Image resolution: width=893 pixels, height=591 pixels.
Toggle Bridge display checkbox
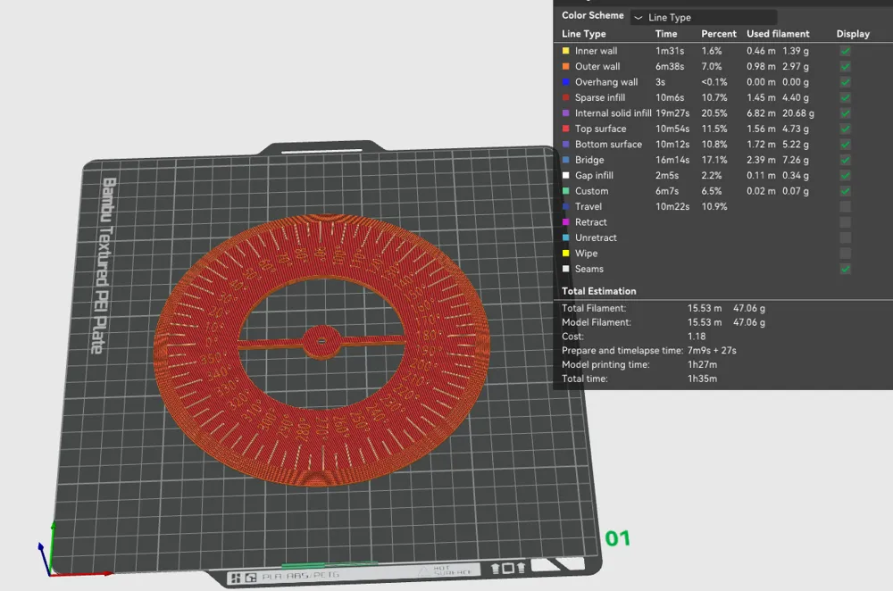click(845, 160)
